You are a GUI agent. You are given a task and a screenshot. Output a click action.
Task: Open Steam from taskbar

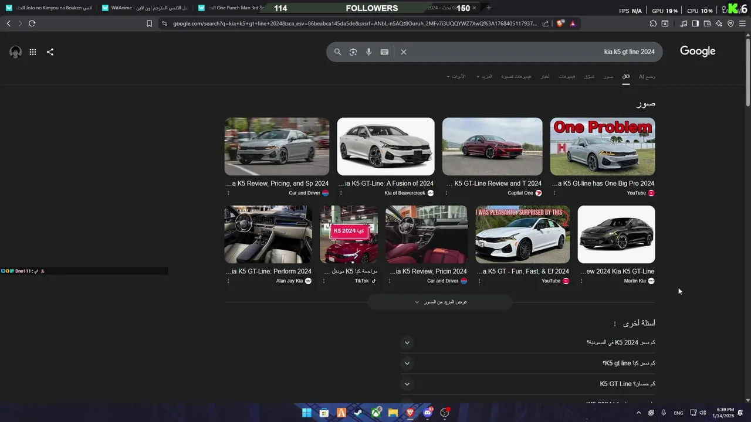coord(358,413)
